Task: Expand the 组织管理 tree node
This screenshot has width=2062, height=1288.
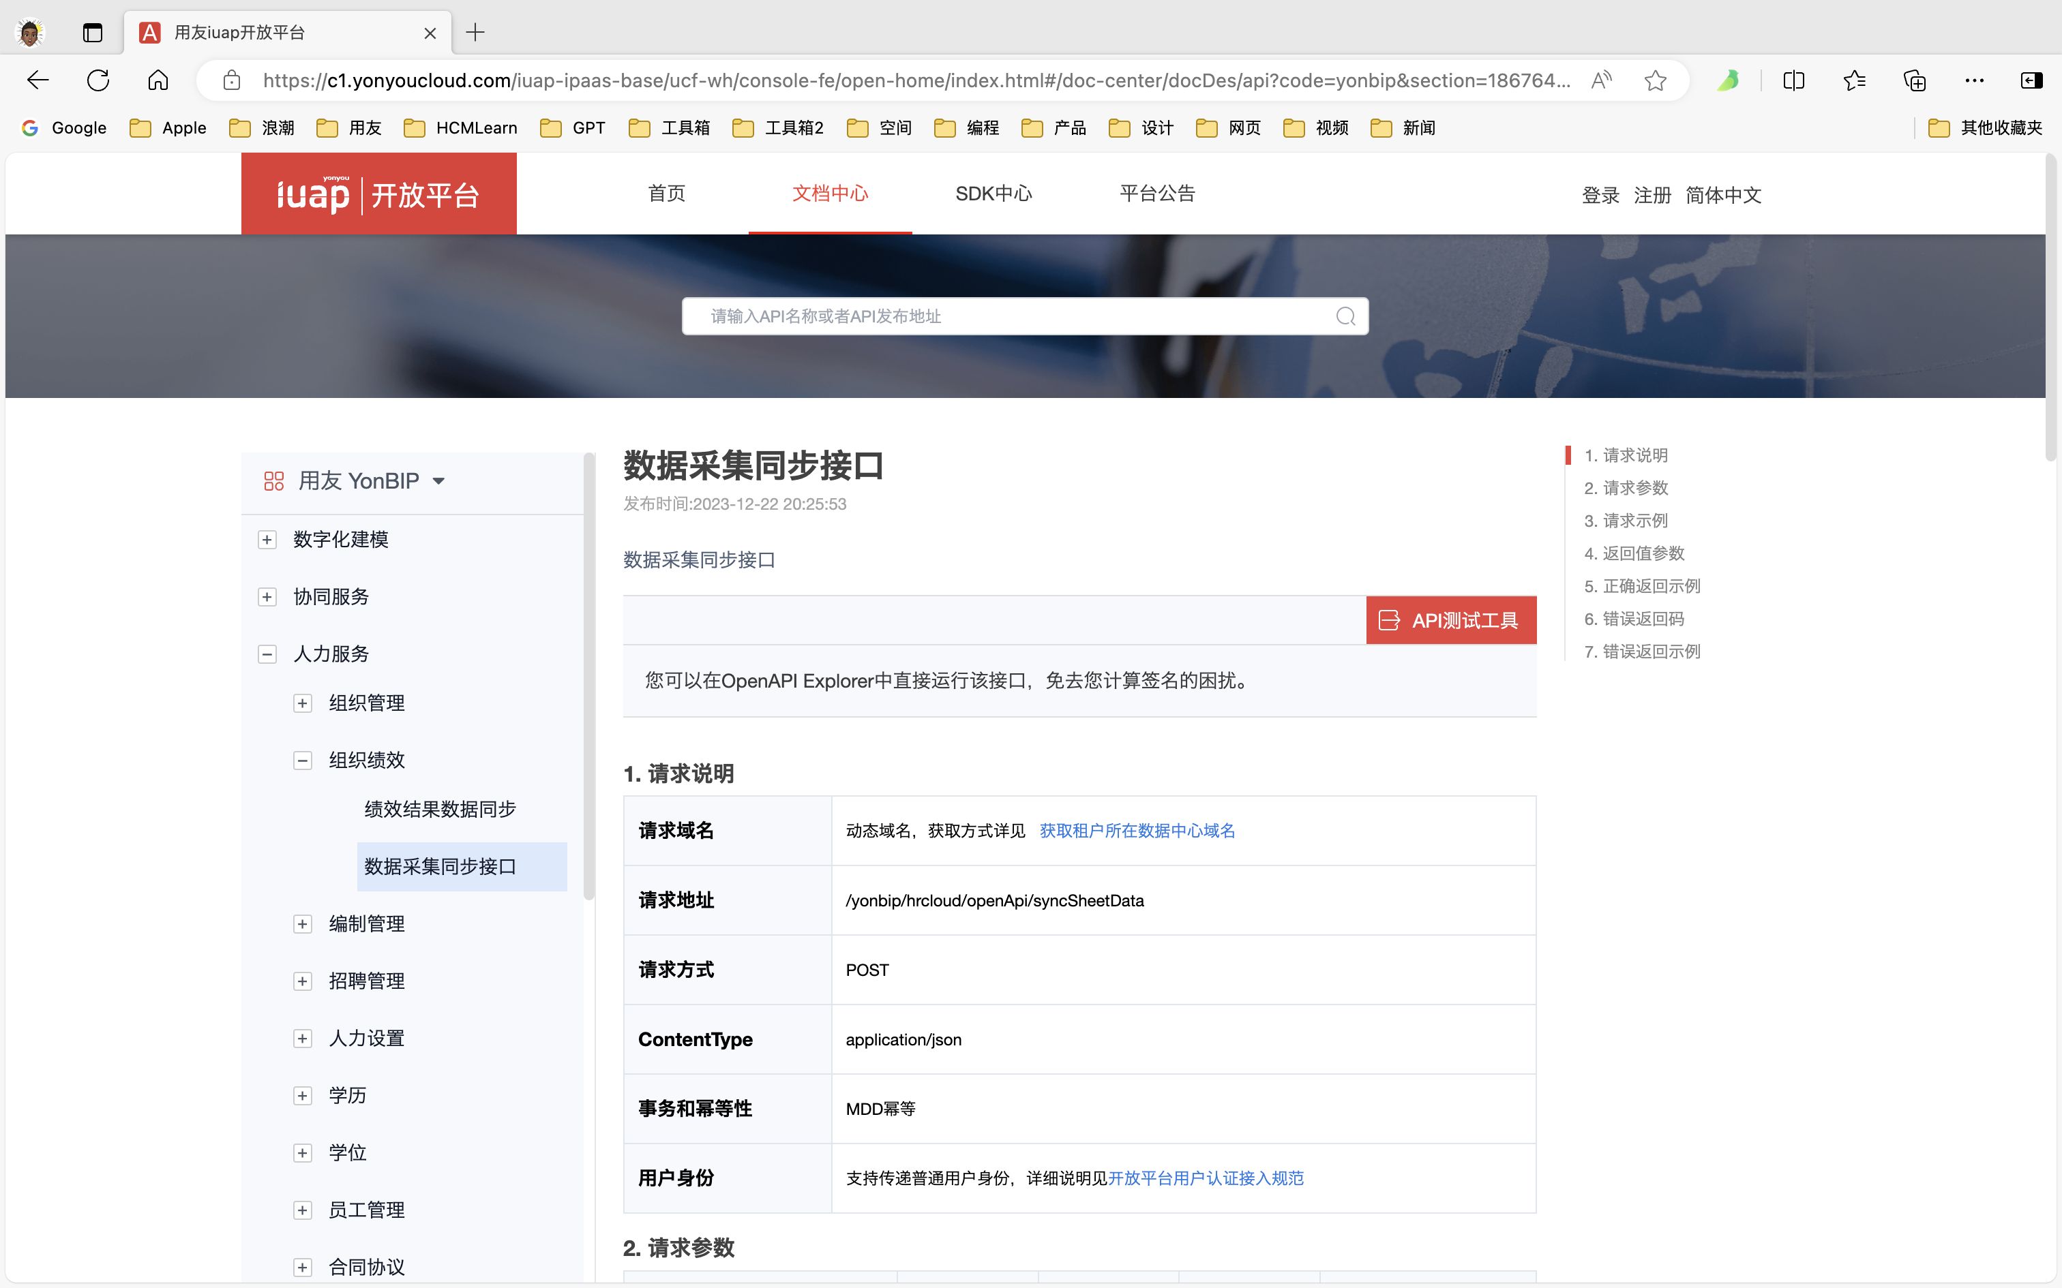Action: tap(303, 703)
